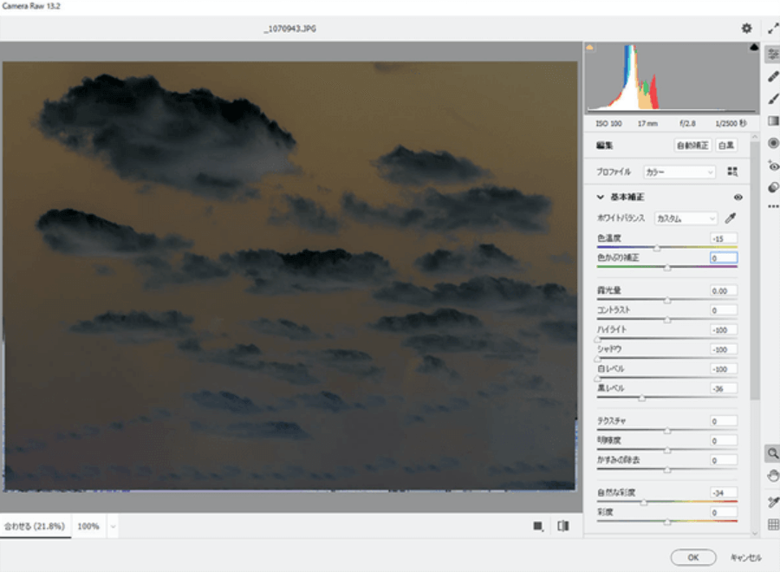Click the ISO 100 metadata text
This screenshot has height=572, width=780.
(x=609, y=123)
